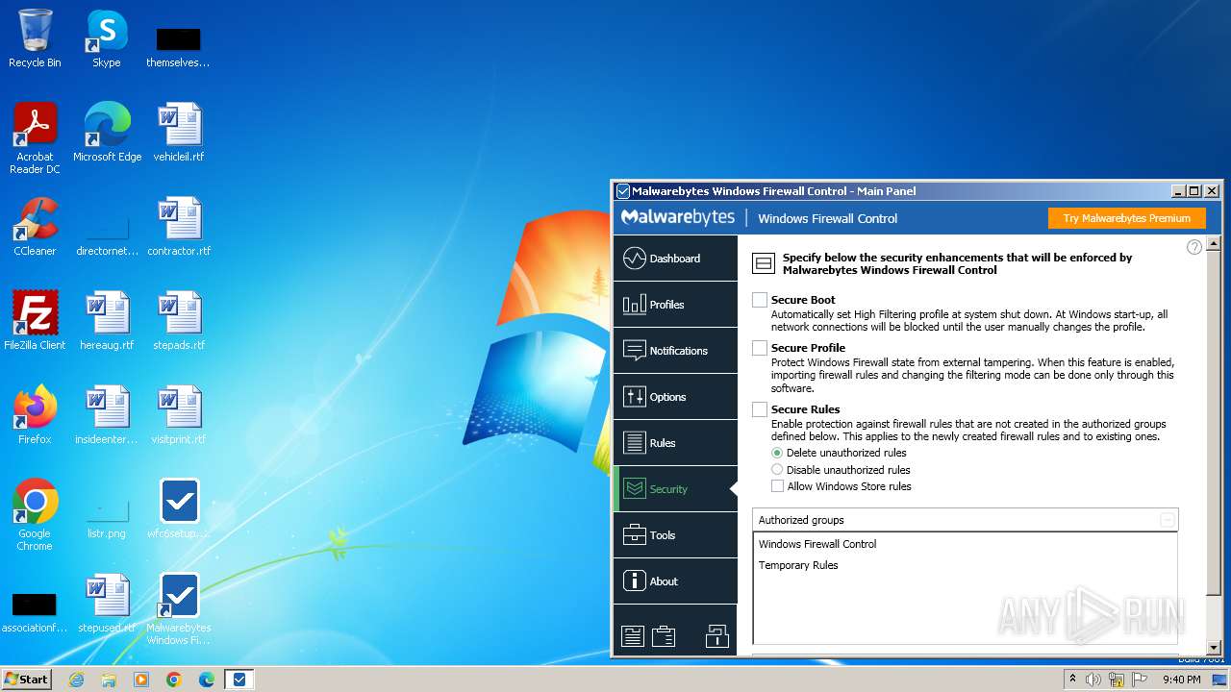Screen dimensions: 1231x692
Task: Open the volume speaker tray icon
Action: point(1093,680)
